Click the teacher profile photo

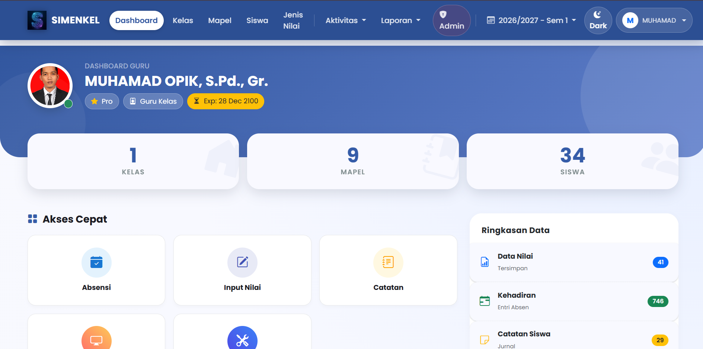coord(50,85)
